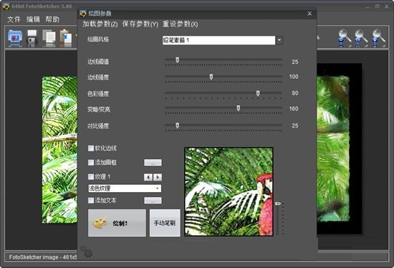Click the paste clipboard toolbar icon
The image size is (394, 268).
click(x=66, y=38)
